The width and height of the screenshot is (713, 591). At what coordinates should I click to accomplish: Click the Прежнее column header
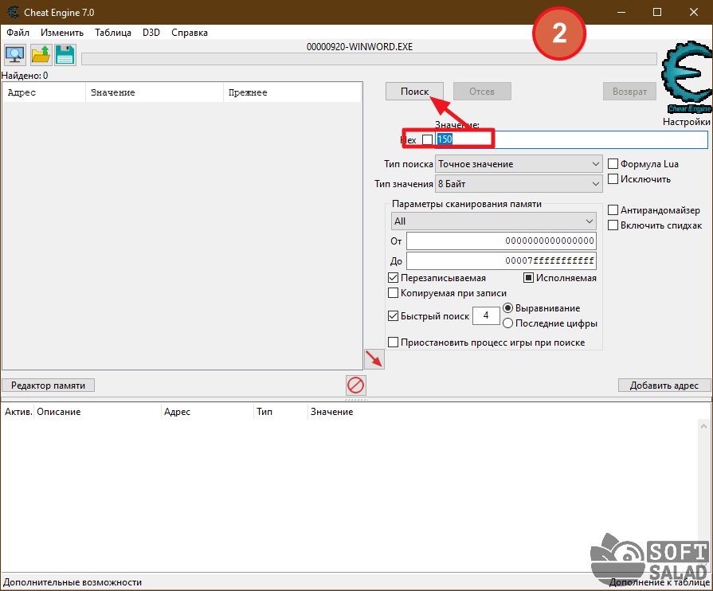(x=293, y=92)
